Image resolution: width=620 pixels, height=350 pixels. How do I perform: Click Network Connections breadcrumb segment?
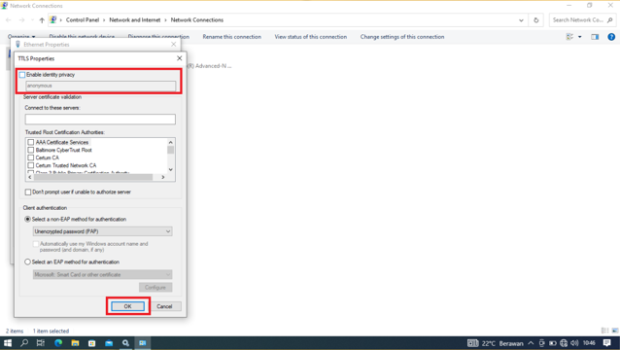[x=197, y=19]
